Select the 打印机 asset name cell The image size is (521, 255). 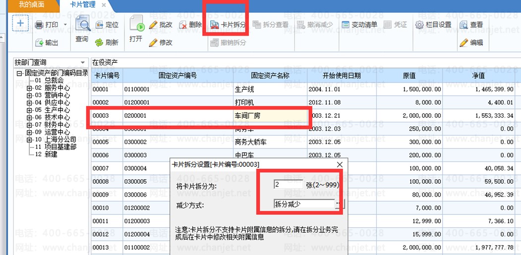point(270,102)
